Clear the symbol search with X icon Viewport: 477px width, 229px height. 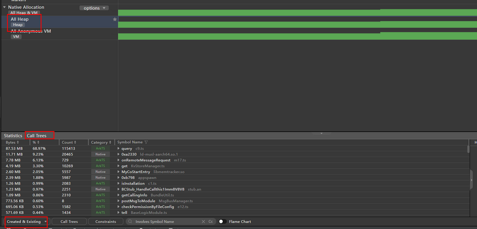pos(203,221)
